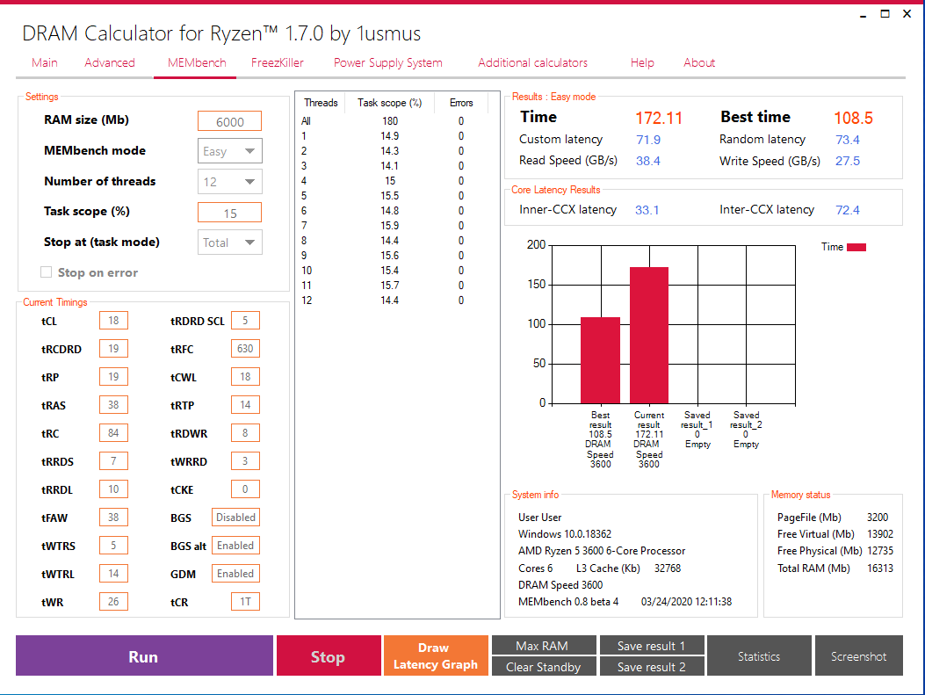Select the MEMbench tab

(x=197, y=62)
